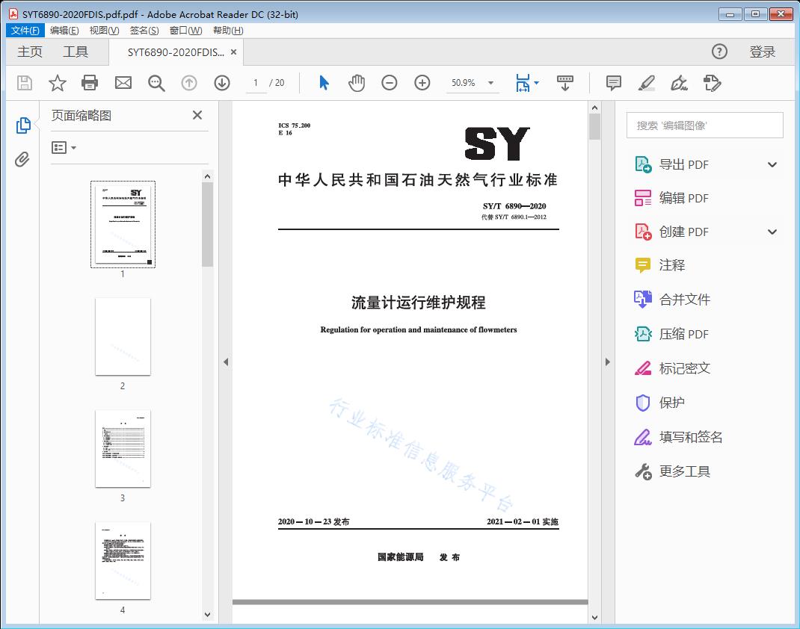Add the sticky note comment tool
This screenshot has width=800, height=629.
(613, 83)
